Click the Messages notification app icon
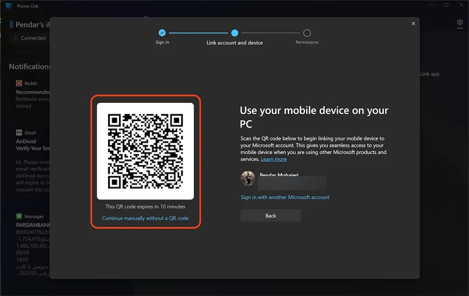This screenshot has width=469, height=296. 19,216
